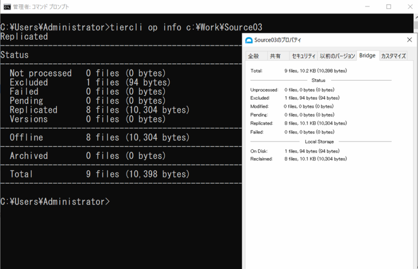Select the Bridge tab
The width and height of the screenshot is (418, 269).
tap(367, 55)
